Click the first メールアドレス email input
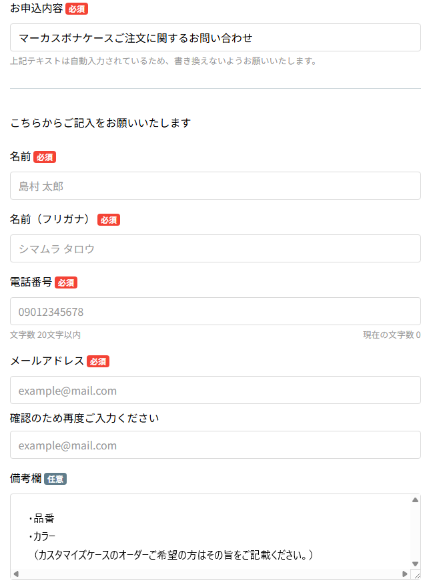Image resolution: width=443 pixels, height=583 pixels. [x=215, y=390]
